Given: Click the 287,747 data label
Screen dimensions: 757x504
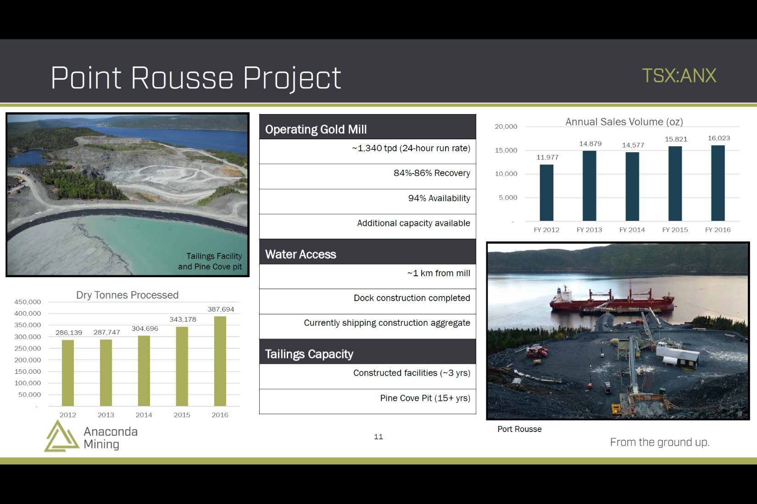Looking at the screenshot, I should click(x=107, y=332).
